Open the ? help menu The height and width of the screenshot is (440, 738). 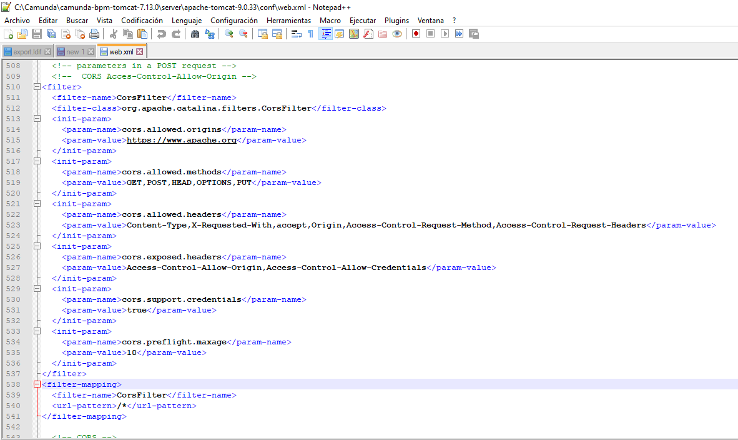coord(454,21)
